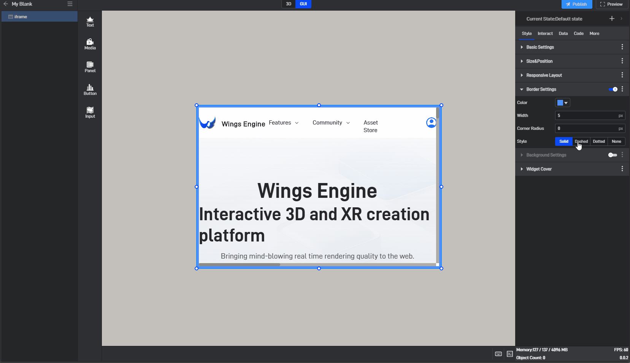Click the "Current State:Default state" label
630x363 pixels.
[x=554, y=19]
